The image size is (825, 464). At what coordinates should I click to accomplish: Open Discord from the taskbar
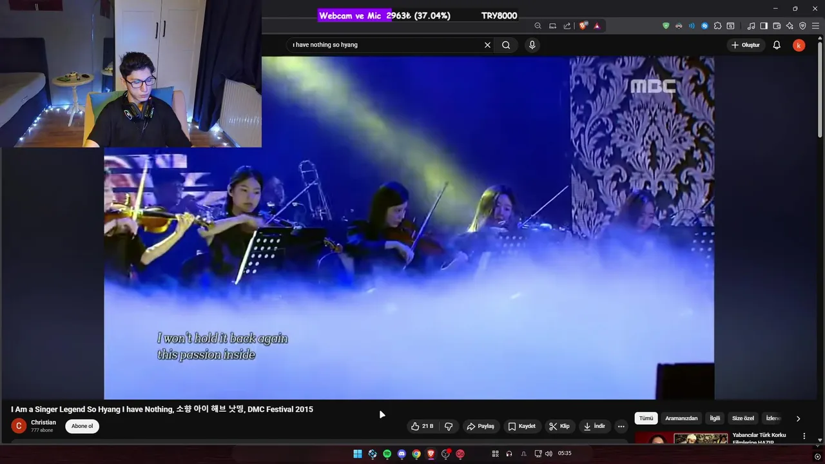(402, 454)
